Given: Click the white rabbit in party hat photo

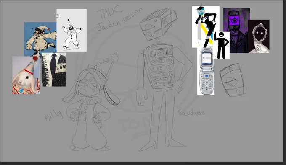Looking at the screenshot, I should click(x=26, y=75).
